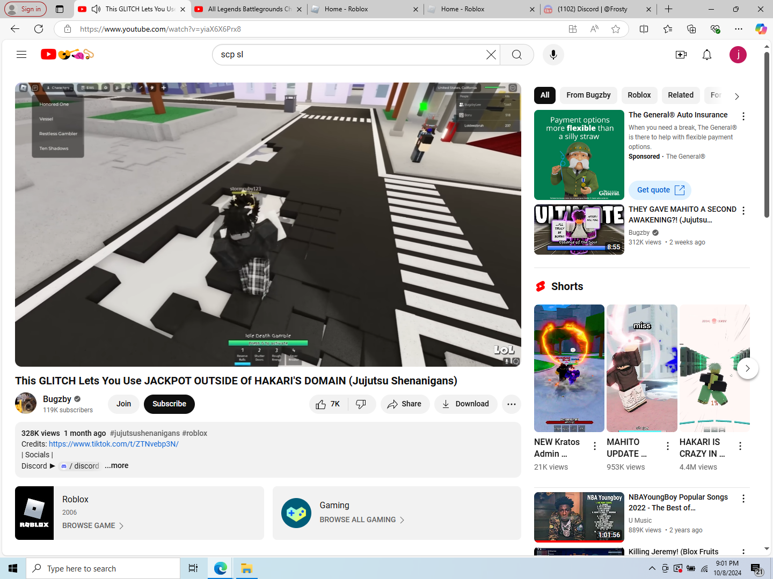Run the search with the magnifier button
Viewport: 773px width, 579px height.
click(x=516, y=55)
